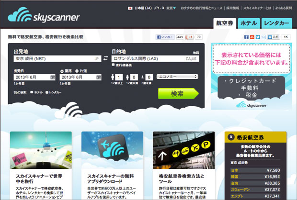Click the green 検索 search button

[x=178, y=93]
